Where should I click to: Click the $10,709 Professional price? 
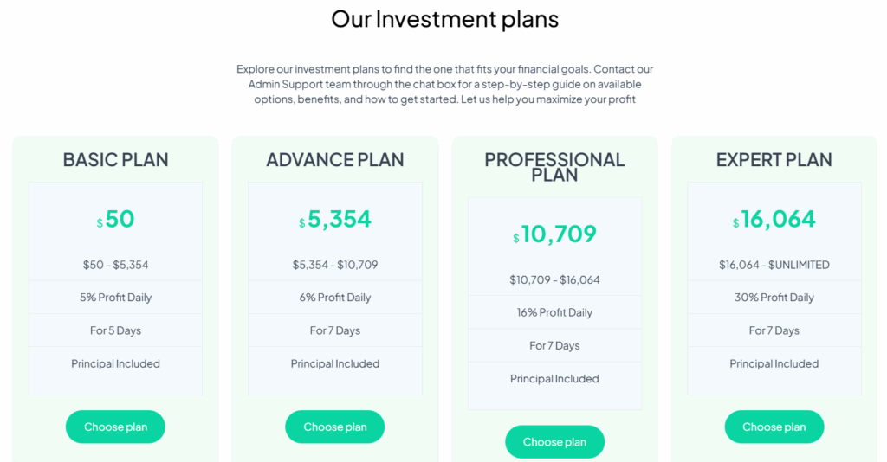(555, 234)
